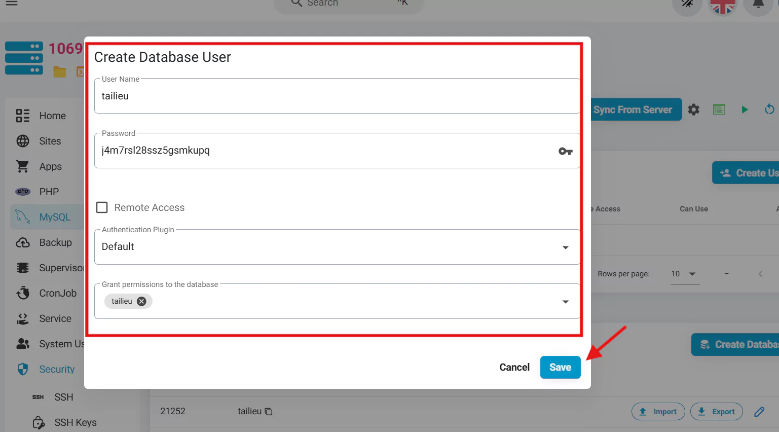Change rows per page dropdown
The width and height of the screenshot is (779, 432).
[685, 274]
